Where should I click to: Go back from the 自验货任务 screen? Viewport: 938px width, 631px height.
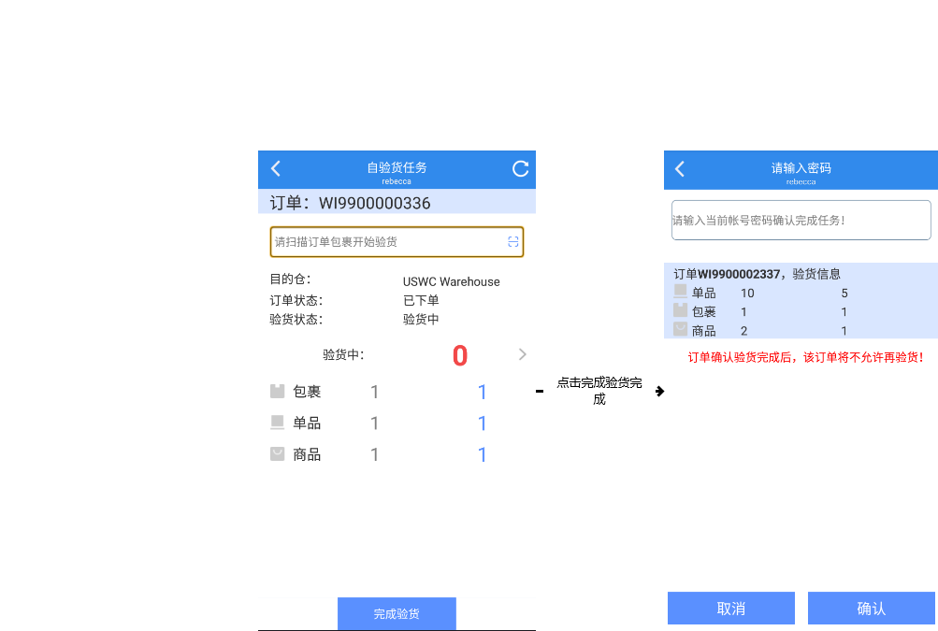(x=276, y=168)
